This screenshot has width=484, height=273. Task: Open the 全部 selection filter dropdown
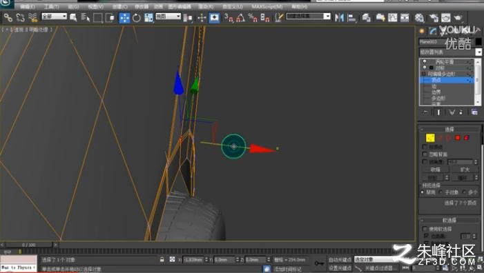coord(55,16)
